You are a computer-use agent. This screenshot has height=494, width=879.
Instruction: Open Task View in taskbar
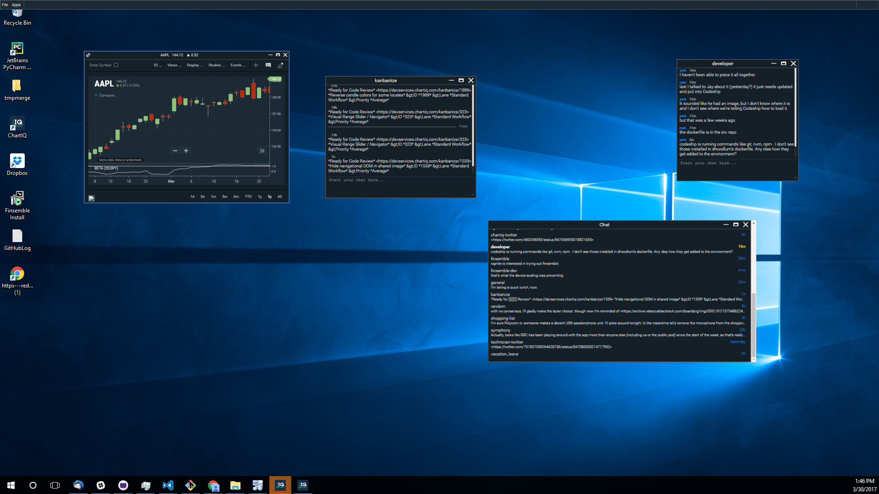(x=55, y=485)
